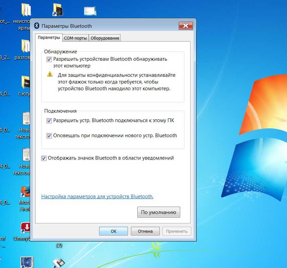Viewport: 287px width, 268px height.
Task: Select the 'с юту' folder on the desktop
Action: [26, 82]
